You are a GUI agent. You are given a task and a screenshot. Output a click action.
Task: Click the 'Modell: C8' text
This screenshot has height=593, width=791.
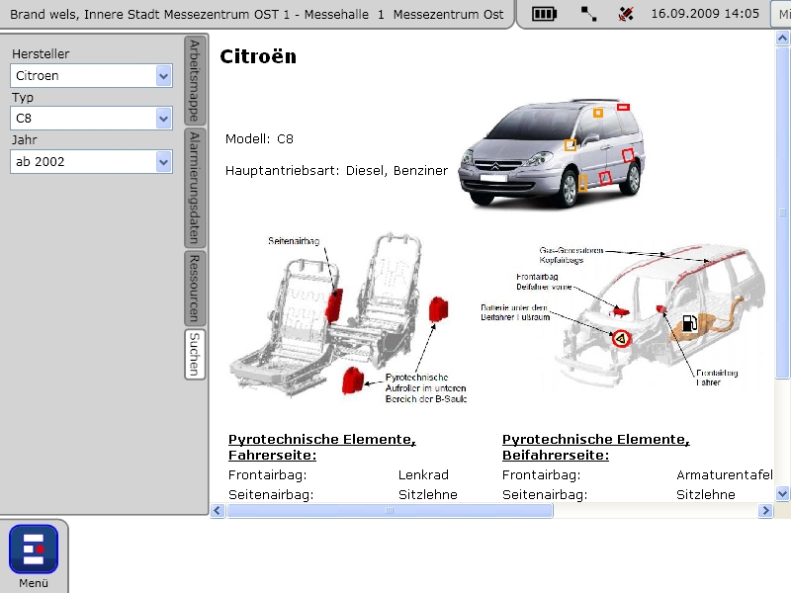(259, 139)
